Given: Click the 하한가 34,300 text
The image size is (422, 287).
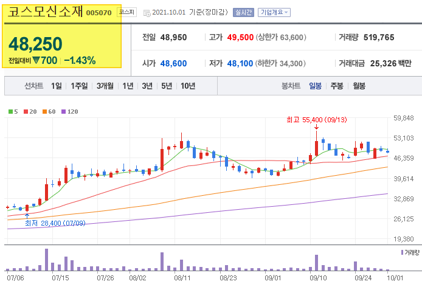Looking at the screenshot, I should pos(280,63).
